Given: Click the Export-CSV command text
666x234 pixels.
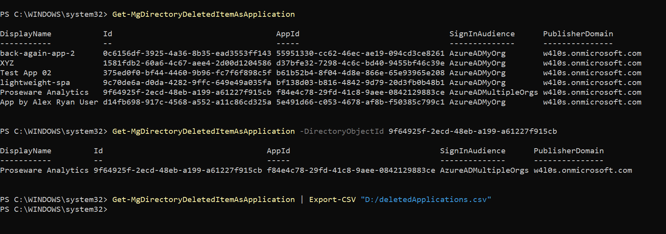Looking at the screenshot, I should coord(332,200).
